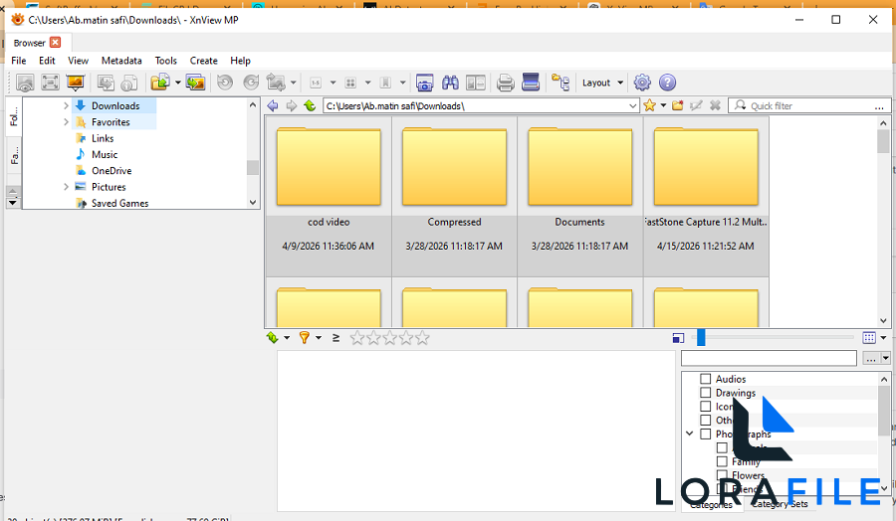
Task: Rotate counter-clockwise using the toolbar icon
Action: coord(225,83)
